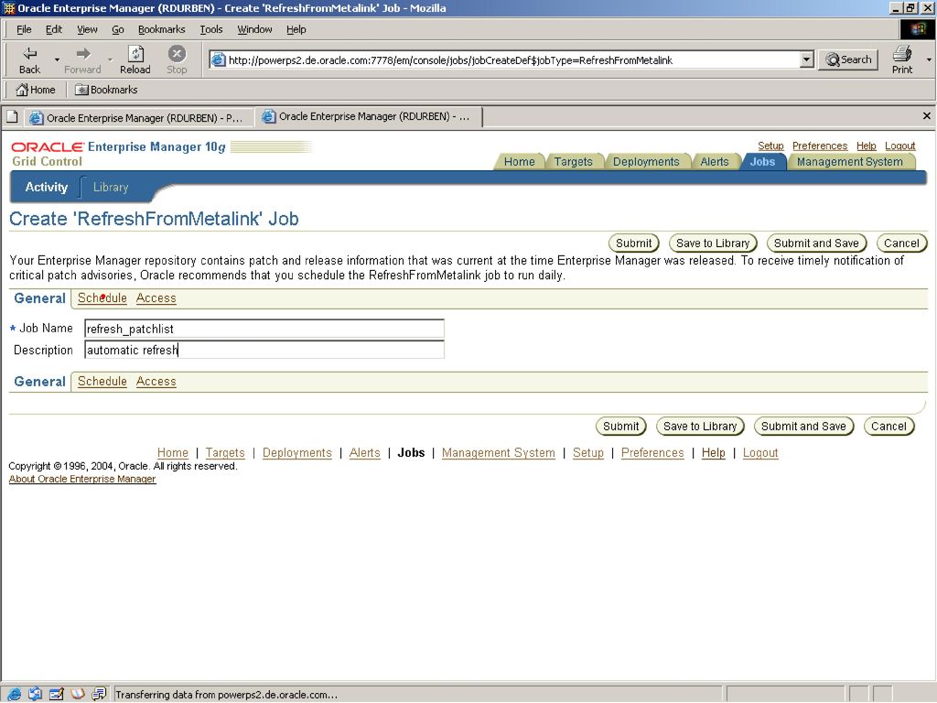Click the top Logout link
Screen dimensions: 937x703
900,146
